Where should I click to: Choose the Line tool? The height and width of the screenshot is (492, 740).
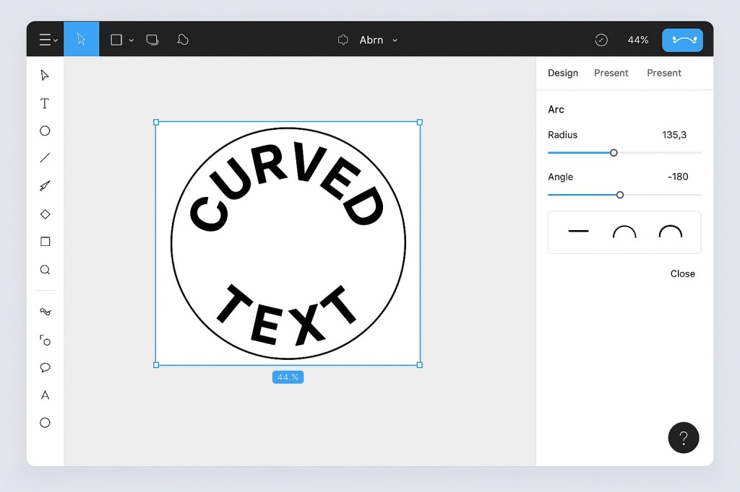(x=45, y=158)
